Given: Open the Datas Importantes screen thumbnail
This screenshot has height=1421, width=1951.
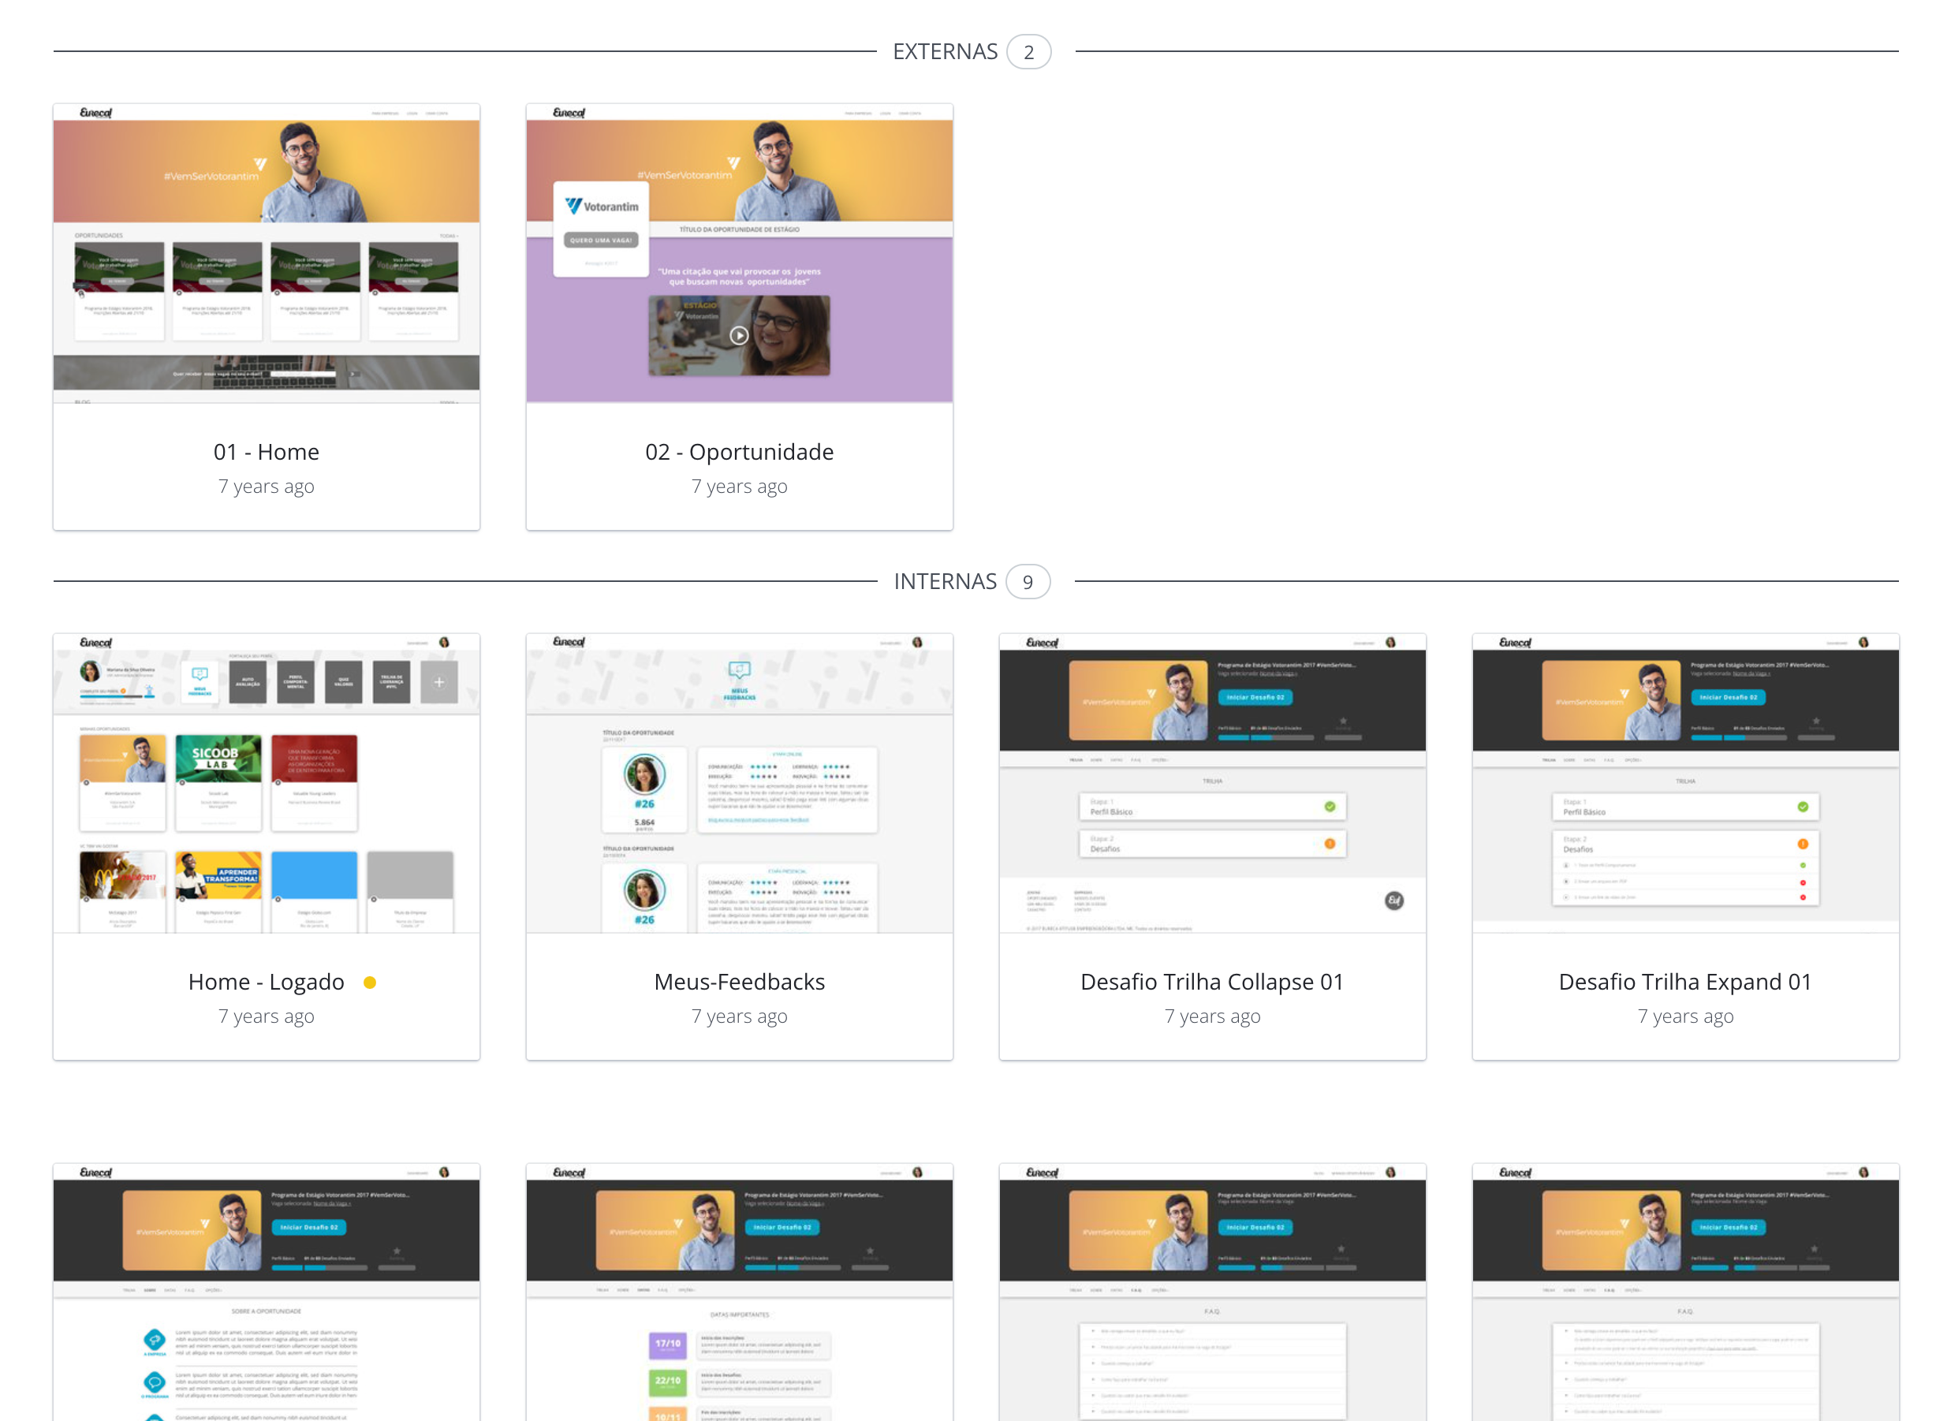Looking at the screenshot, I should [x=740, y=1292].
